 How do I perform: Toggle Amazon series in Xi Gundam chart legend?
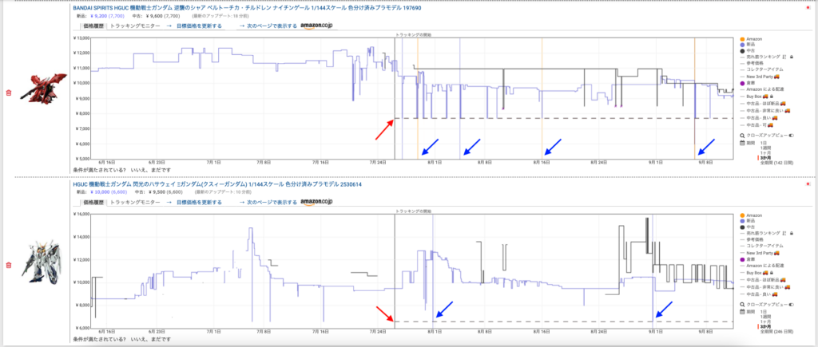coord(751,215)
